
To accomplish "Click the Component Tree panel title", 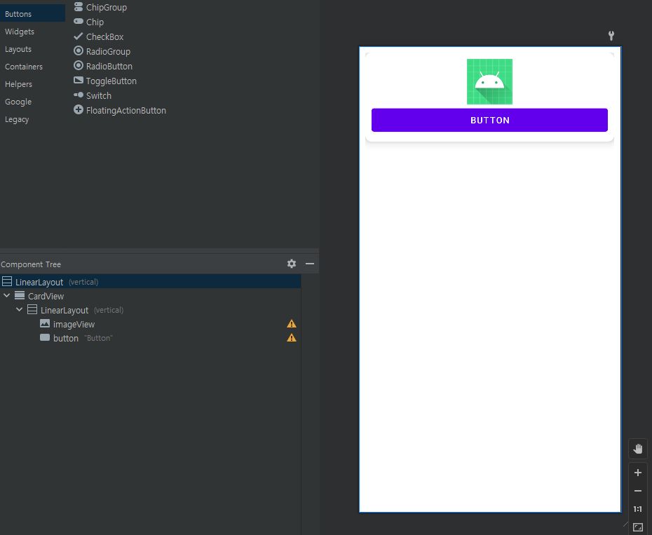I will coord(31,264).
